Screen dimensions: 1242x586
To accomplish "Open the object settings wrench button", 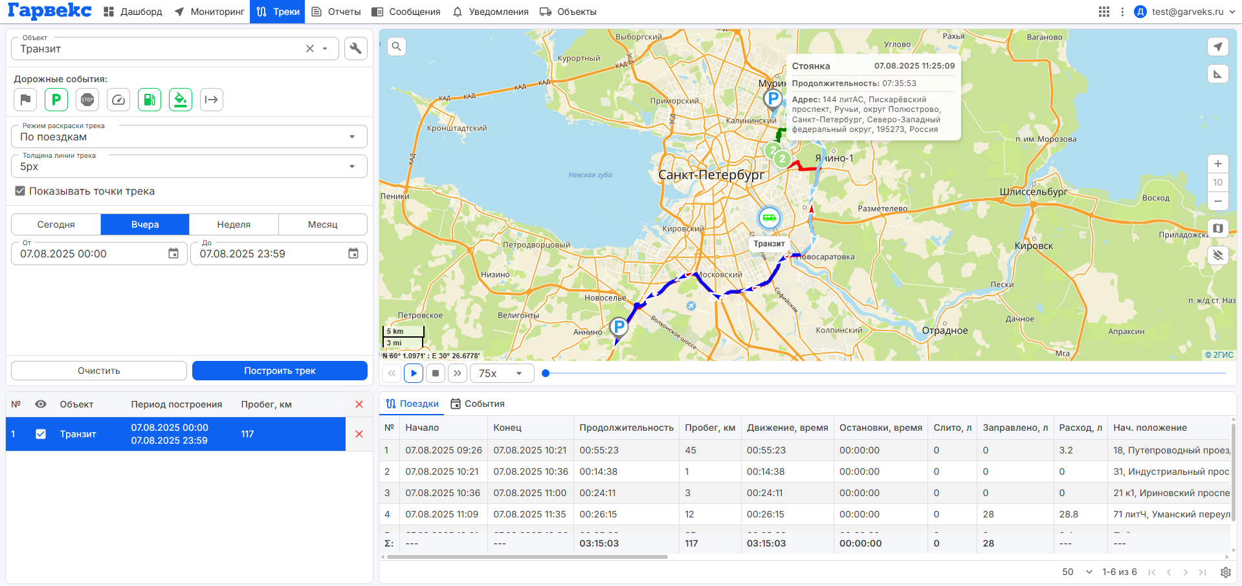I will coord(356,49).
